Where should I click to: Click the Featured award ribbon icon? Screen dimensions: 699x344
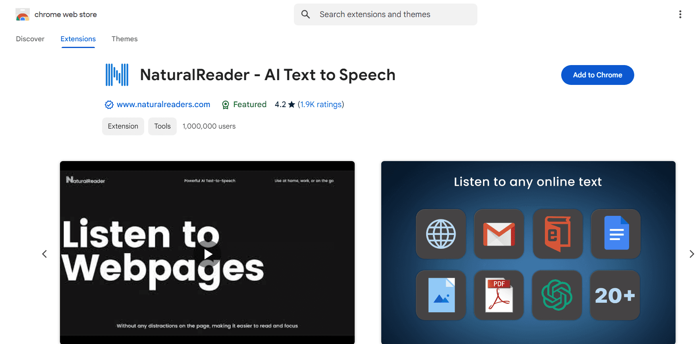coord(226,105)
